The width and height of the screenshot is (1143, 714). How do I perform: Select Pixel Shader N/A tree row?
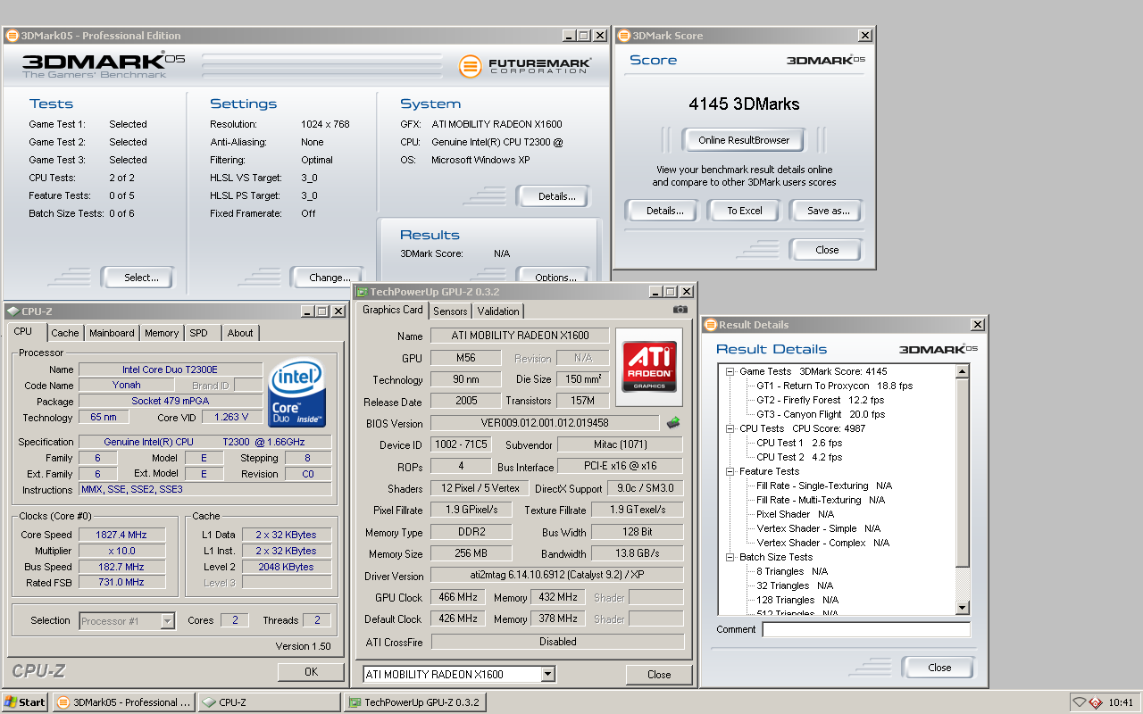click(x=795, y=514)
